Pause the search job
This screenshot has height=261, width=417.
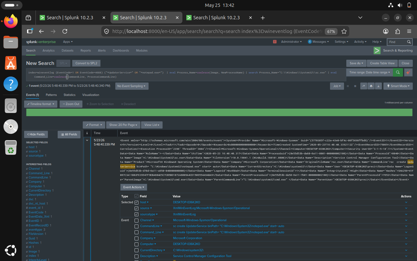[348, 86]
